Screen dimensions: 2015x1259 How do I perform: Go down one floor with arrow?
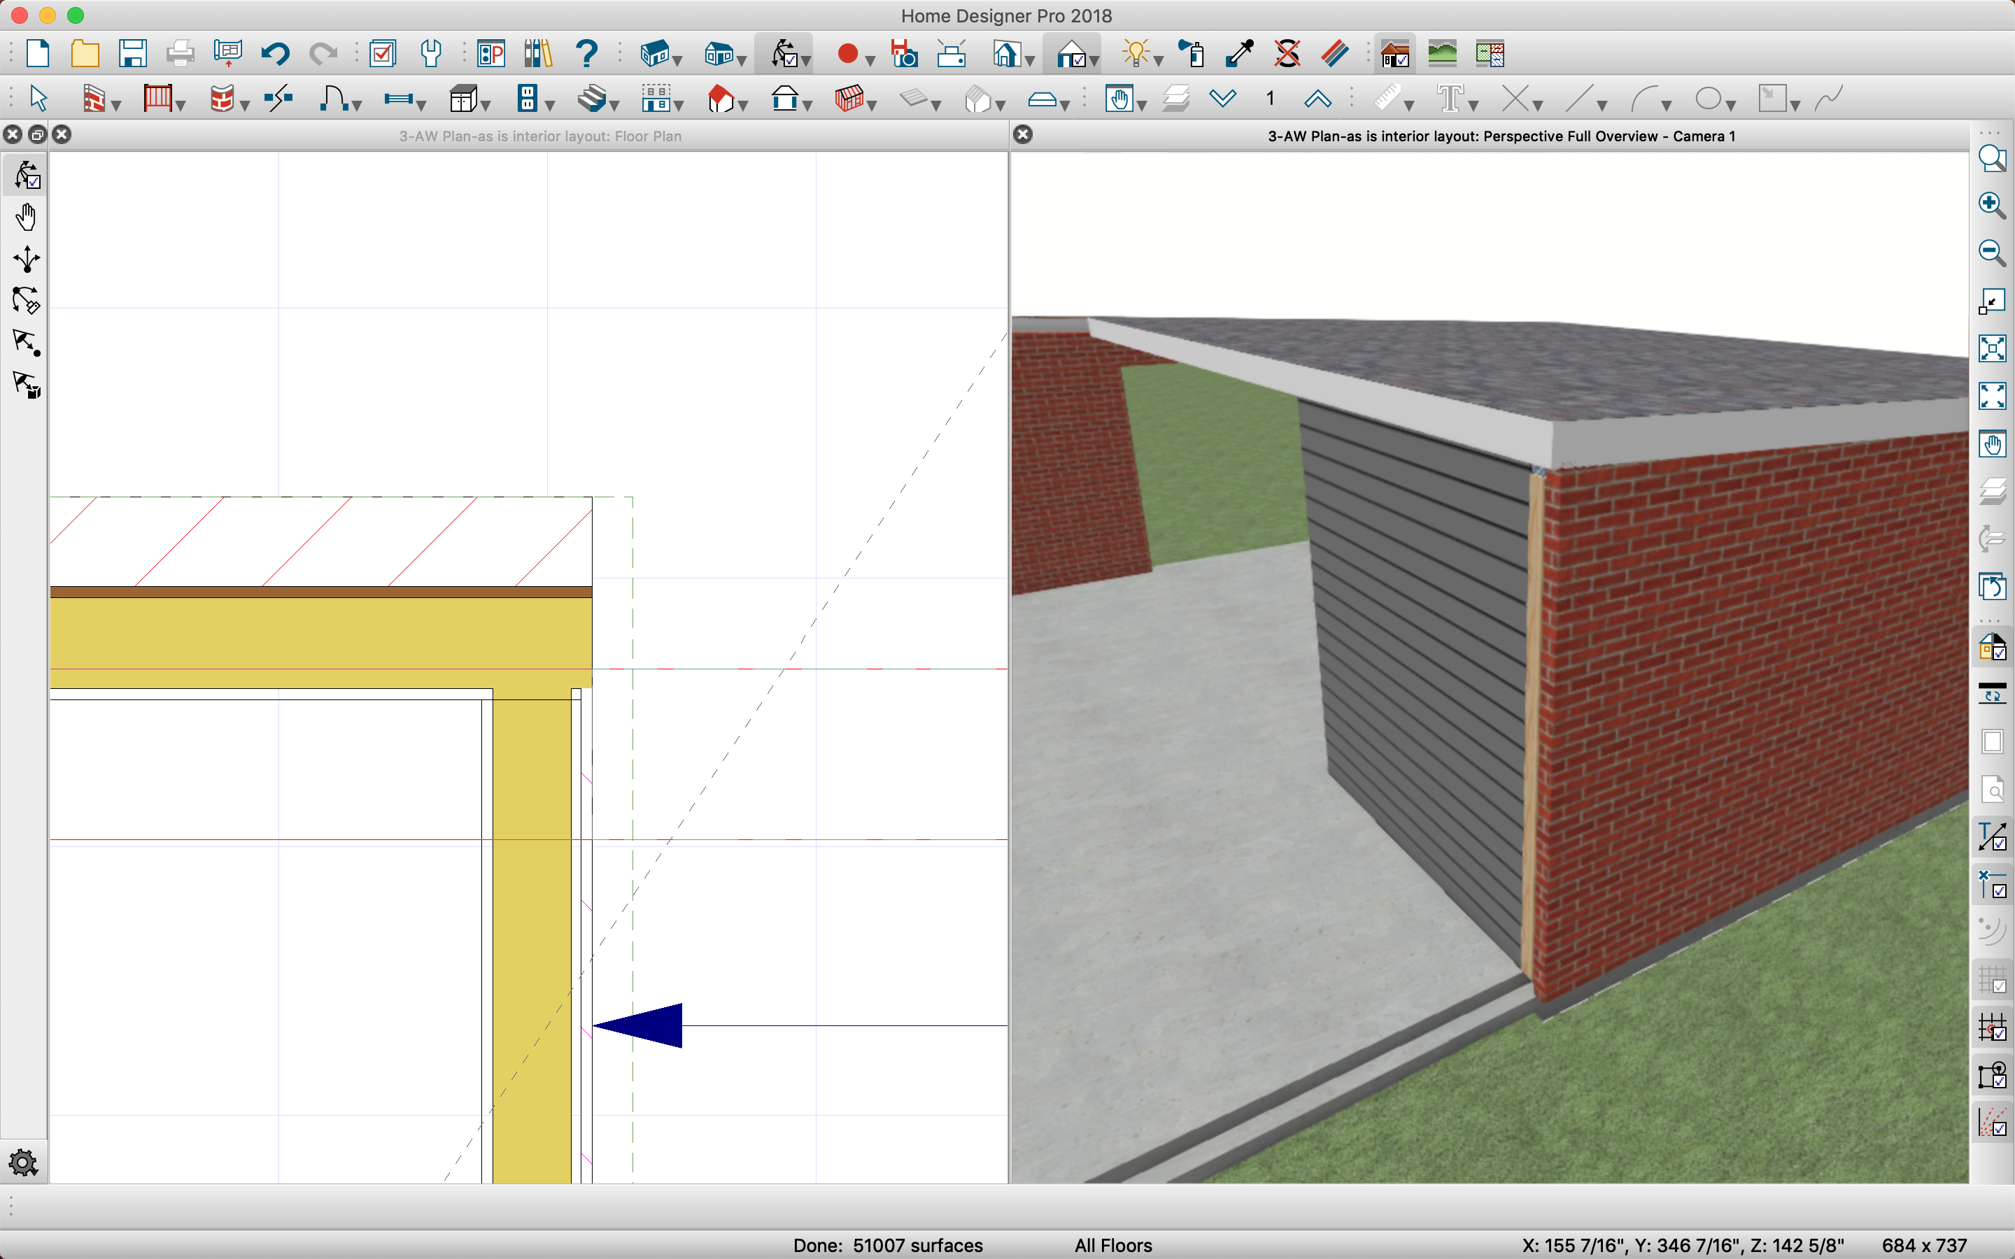click(x=1222, y=99)
